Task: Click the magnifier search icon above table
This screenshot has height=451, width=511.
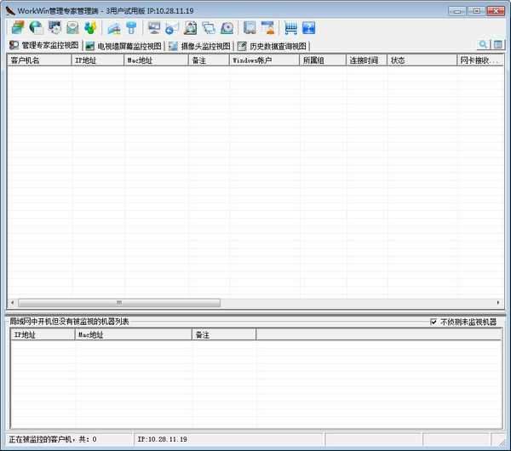Action: point(483,44)
